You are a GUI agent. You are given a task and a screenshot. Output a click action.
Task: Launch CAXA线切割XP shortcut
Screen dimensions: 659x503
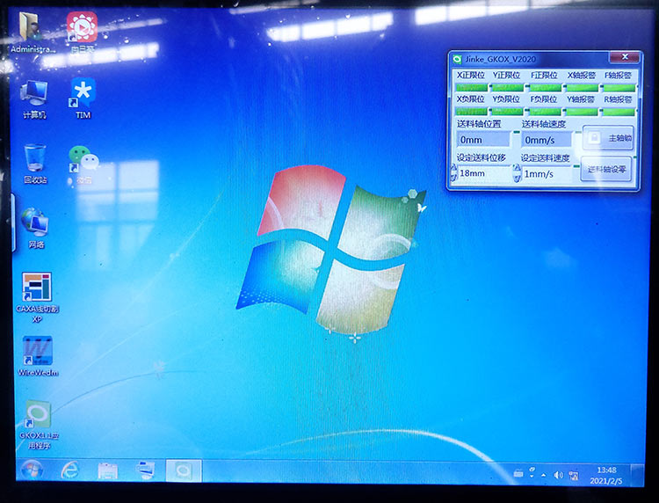click(37, 297)
